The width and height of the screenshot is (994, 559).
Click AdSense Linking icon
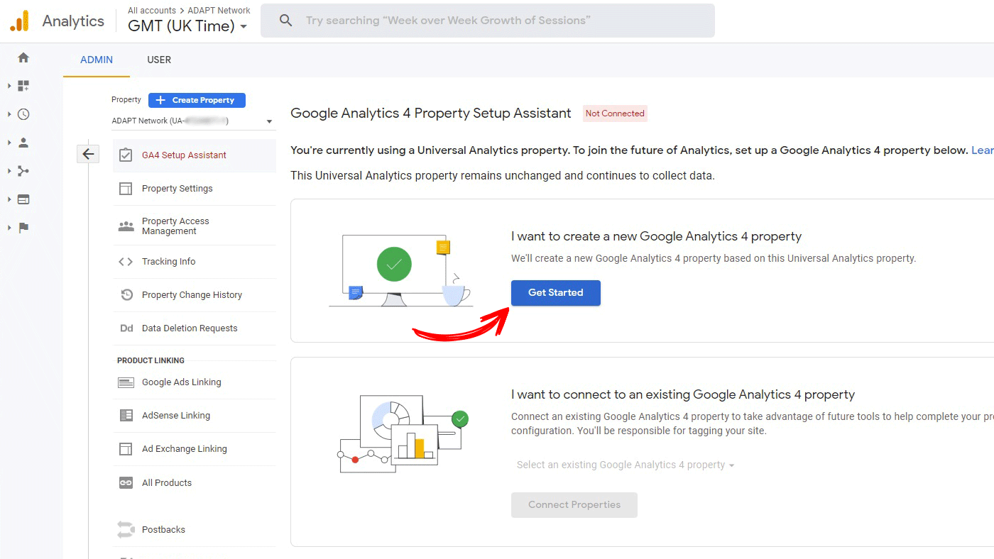(x=126, y=416)
